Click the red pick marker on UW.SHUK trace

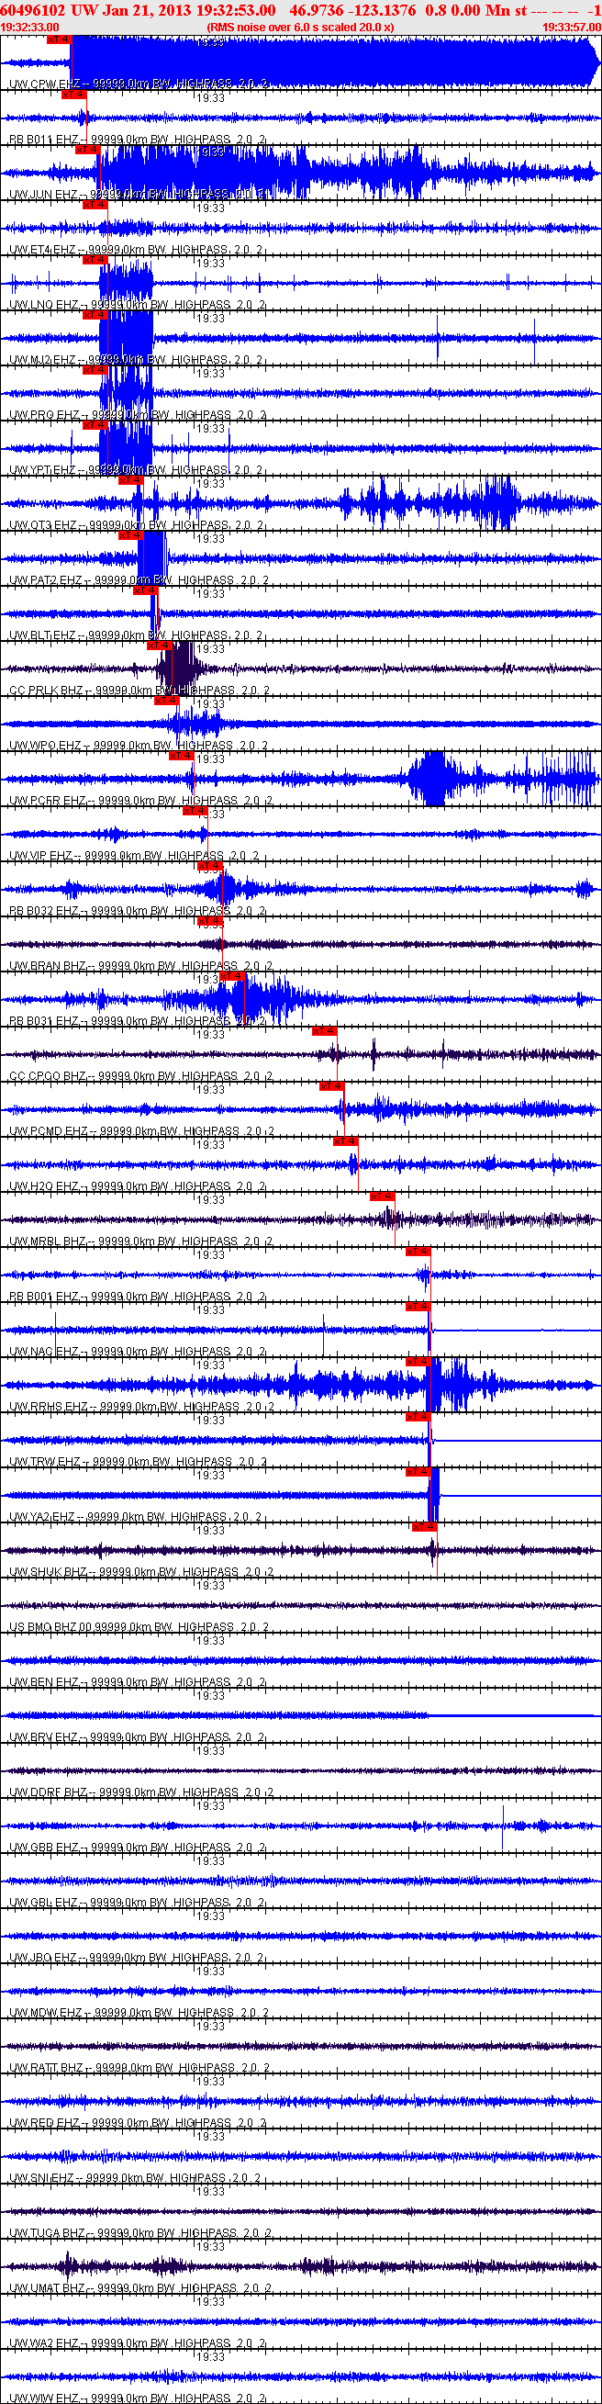(425, 1526)
